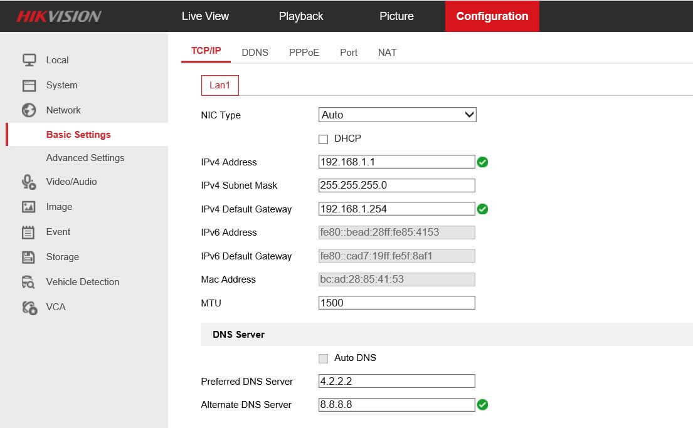Click the Preferred DNS Server field
The height and width of the screenshot is (428, 693).
tap(396, 381)
